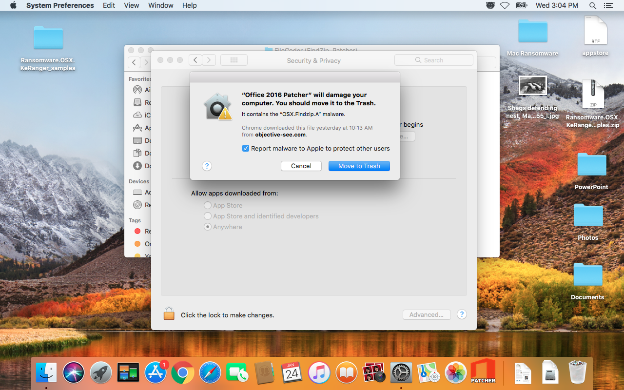Open iBooks in the Dock
Screen dimensions: 624x390
347,373
